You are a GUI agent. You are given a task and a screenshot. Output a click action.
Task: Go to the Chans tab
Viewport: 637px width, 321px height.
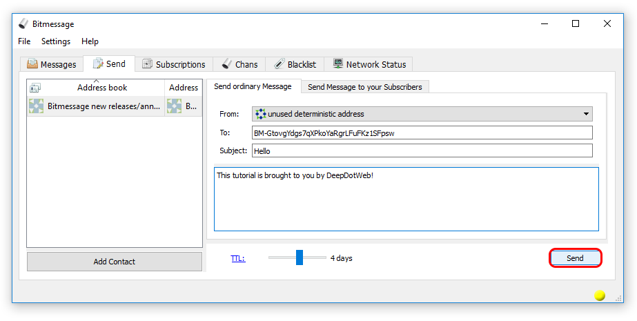239,64
